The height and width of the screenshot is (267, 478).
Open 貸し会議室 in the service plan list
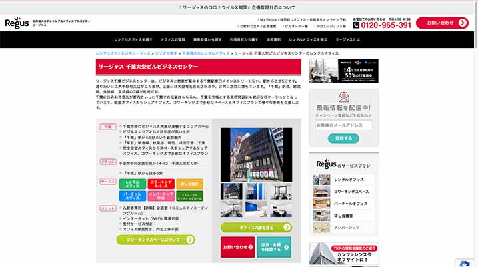tap(343, 216)
